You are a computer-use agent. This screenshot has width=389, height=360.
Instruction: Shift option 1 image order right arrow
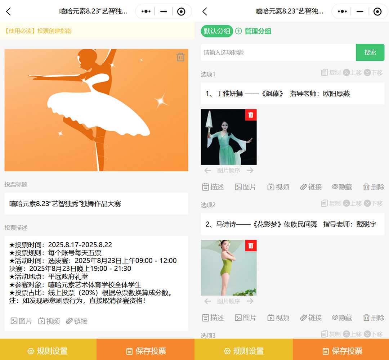250,170
